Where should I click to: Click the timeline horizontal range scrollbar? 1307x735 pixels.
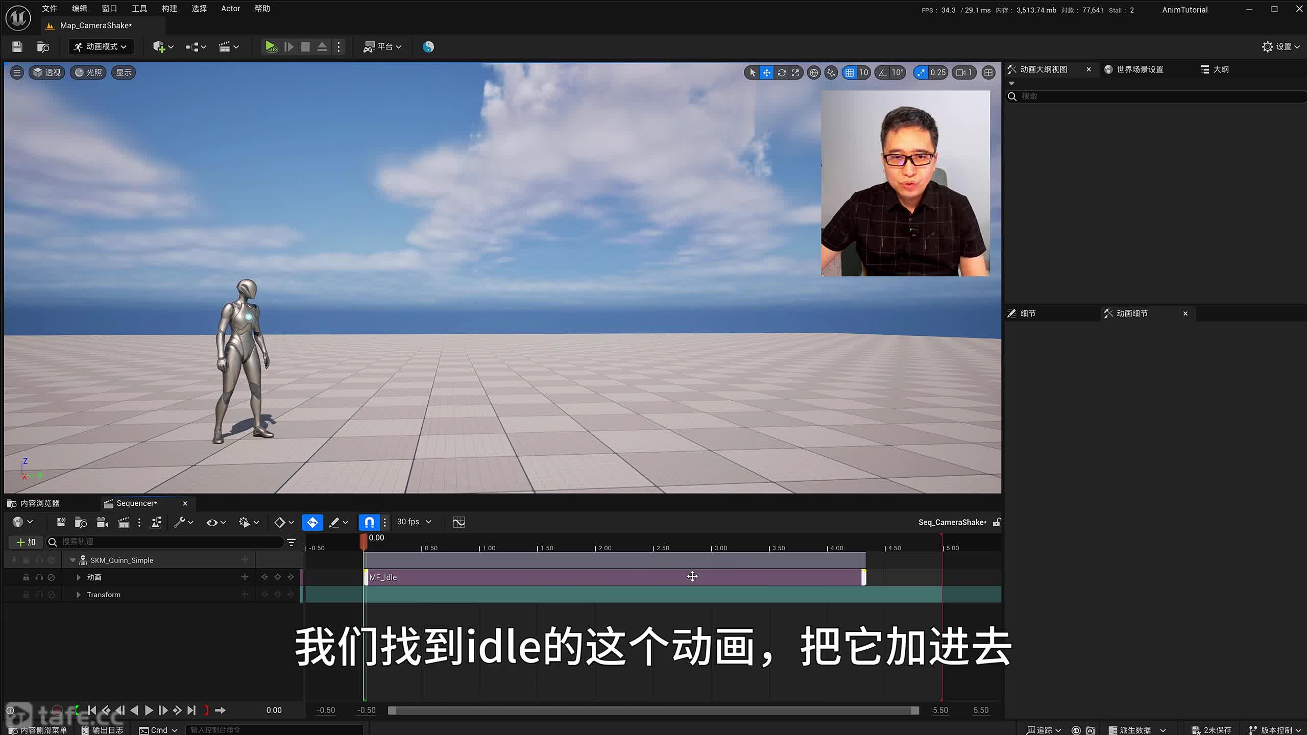pos(652,710)
